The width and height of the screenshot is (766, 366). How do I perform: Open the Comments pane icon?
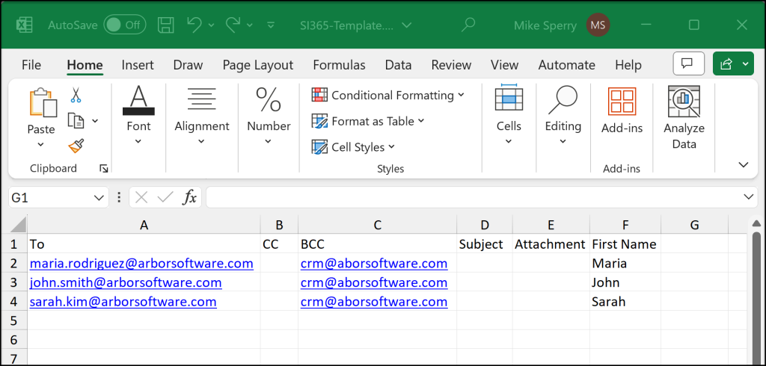[688, 64]
